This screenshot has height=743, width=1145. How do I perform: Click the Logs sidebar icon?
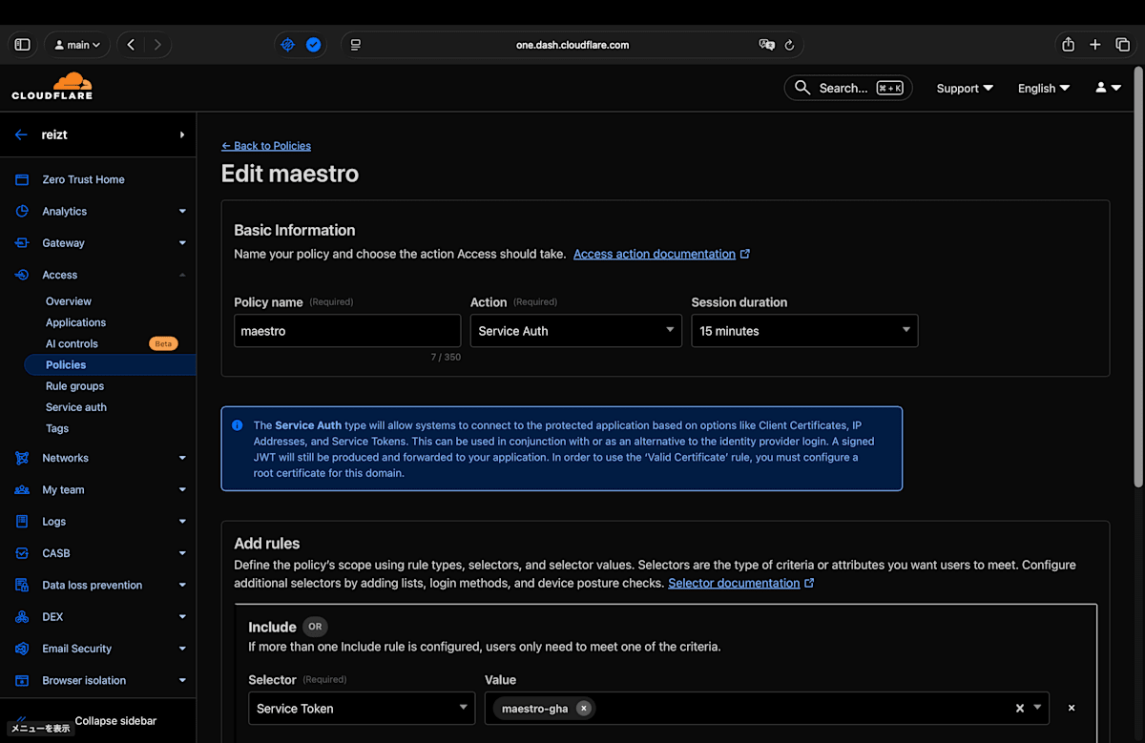(21, 521)
